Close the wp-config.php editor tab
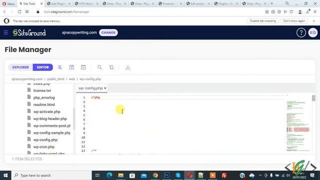Image resolution: width=320 pixels, height=180 pixels. [105, 88]
